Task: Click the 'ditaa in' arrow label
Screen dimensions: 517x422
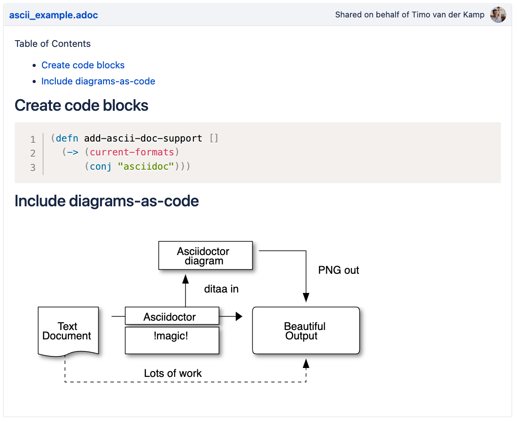Action: [x=221, y=289]
